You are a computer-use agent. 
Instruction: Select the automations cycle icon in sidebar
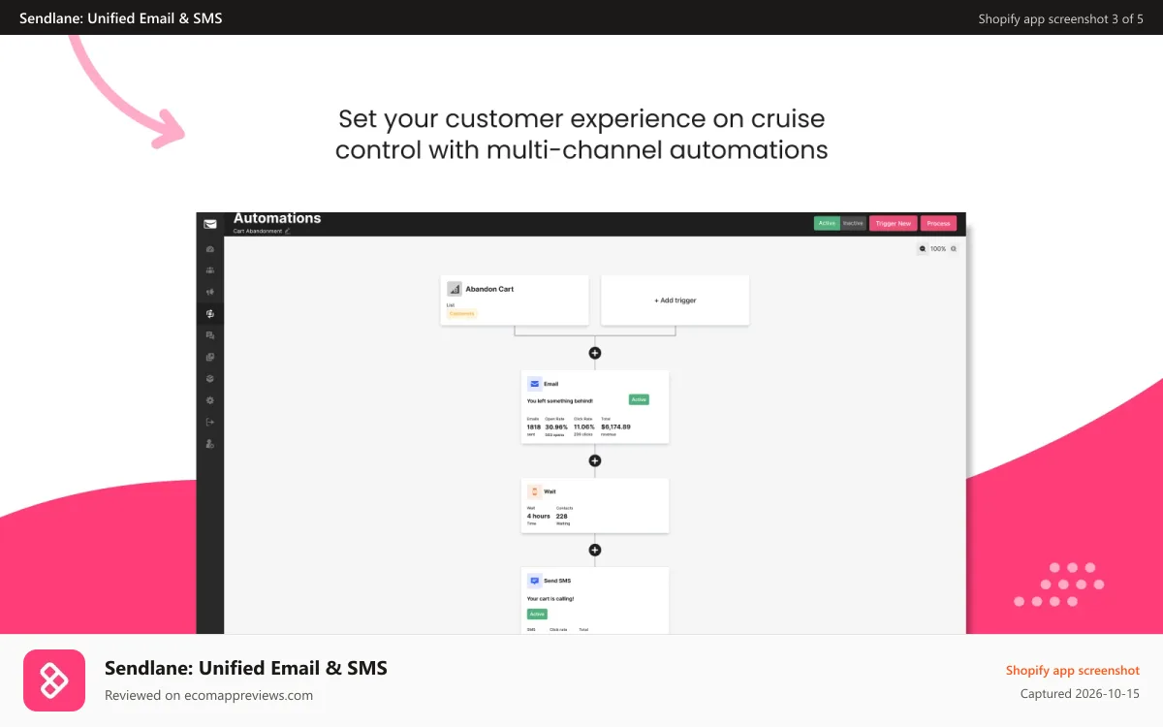pyautogui.click(x=210, y=313)
